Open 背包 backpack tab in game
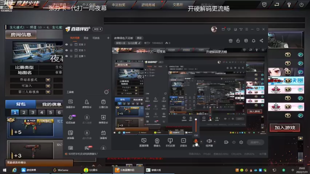Screen dimensions: 310x174 pyautogui.click(x=21, y=104)
